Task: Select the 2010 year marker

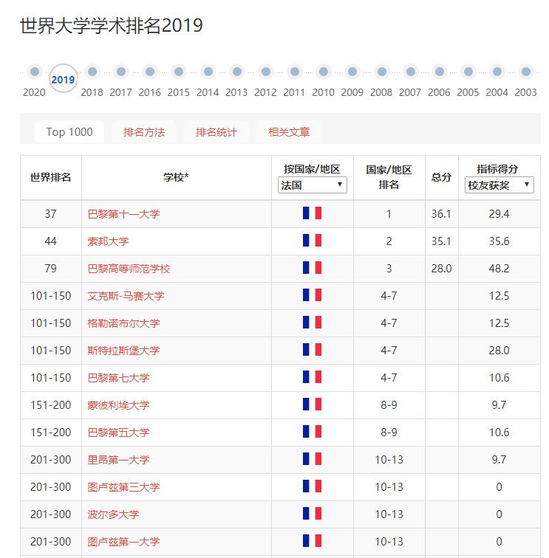Action: (324, 72)
